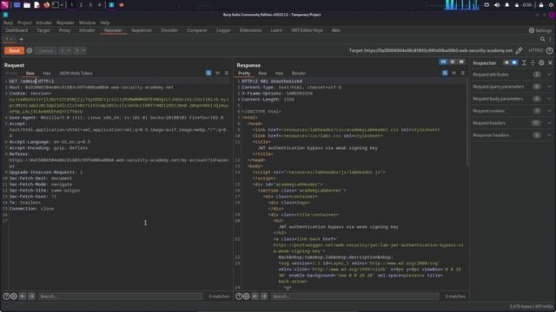Collapse all Inspector sections icon
556x312 pixels.
(x=533, y=62)
